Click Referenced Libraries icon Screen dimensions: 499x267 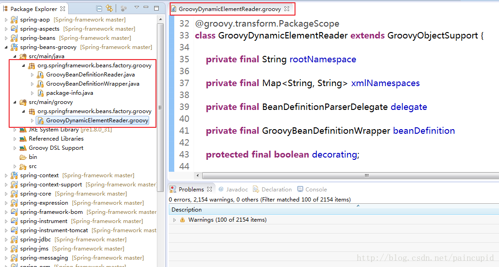click(23, 139)
